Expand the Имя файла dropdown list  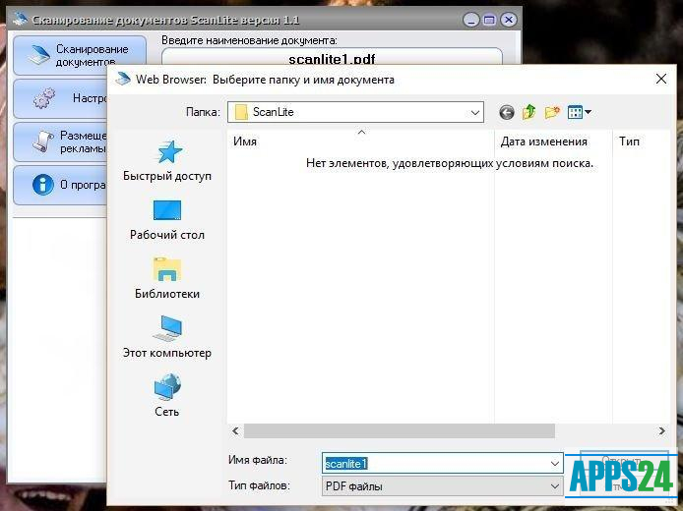[554, 462]
